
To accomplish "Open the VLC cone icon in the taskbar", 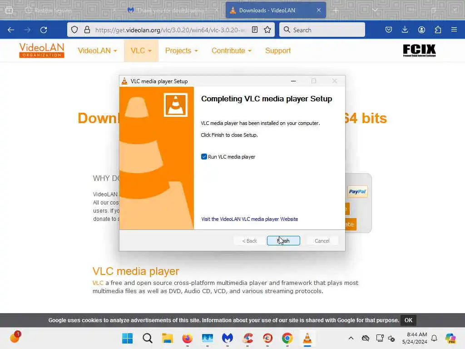I will 307,338.
